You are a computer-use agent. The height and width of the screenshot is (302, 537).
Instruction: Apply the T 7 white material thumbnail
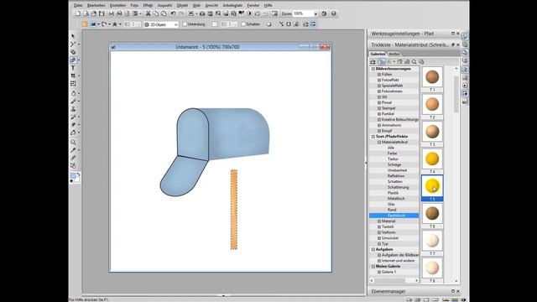pos(432,241)
